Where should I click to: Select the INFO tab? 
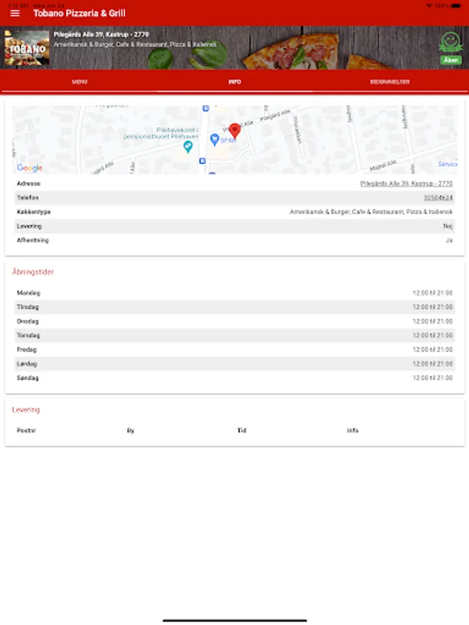click(x=235, y=82)
